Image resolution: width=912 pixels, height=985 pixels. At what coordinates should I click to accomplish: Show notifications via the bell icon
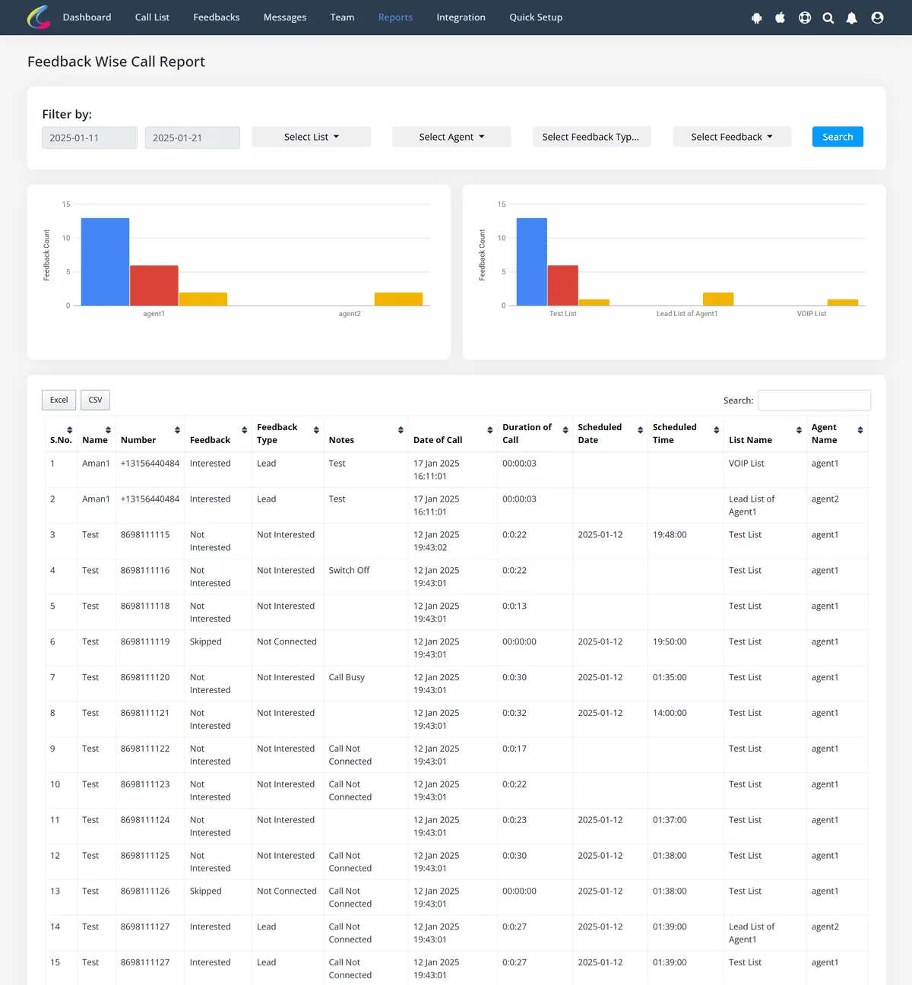pyautogui.click(x=852, y=17)
